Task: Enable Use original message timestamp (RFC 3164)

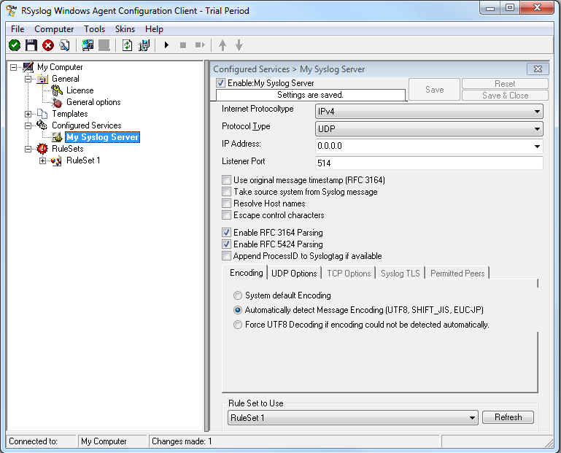Action: click(226, 179)
